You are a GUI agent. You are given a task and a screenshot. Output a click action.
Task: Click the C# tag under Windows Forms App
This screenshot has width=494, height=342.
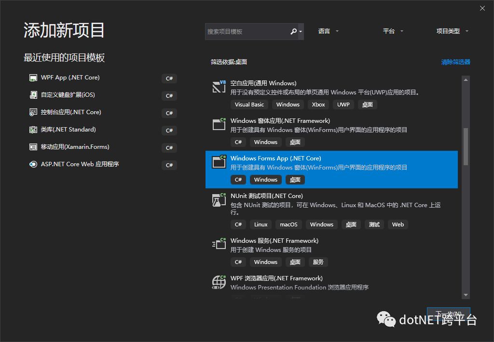click(238, 180)
